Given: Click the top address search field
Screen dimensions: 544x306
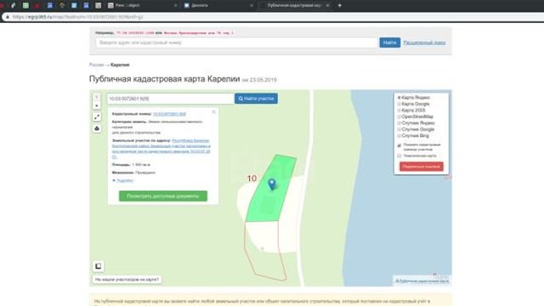Looking at the screenshot, I should pos(236,42).
